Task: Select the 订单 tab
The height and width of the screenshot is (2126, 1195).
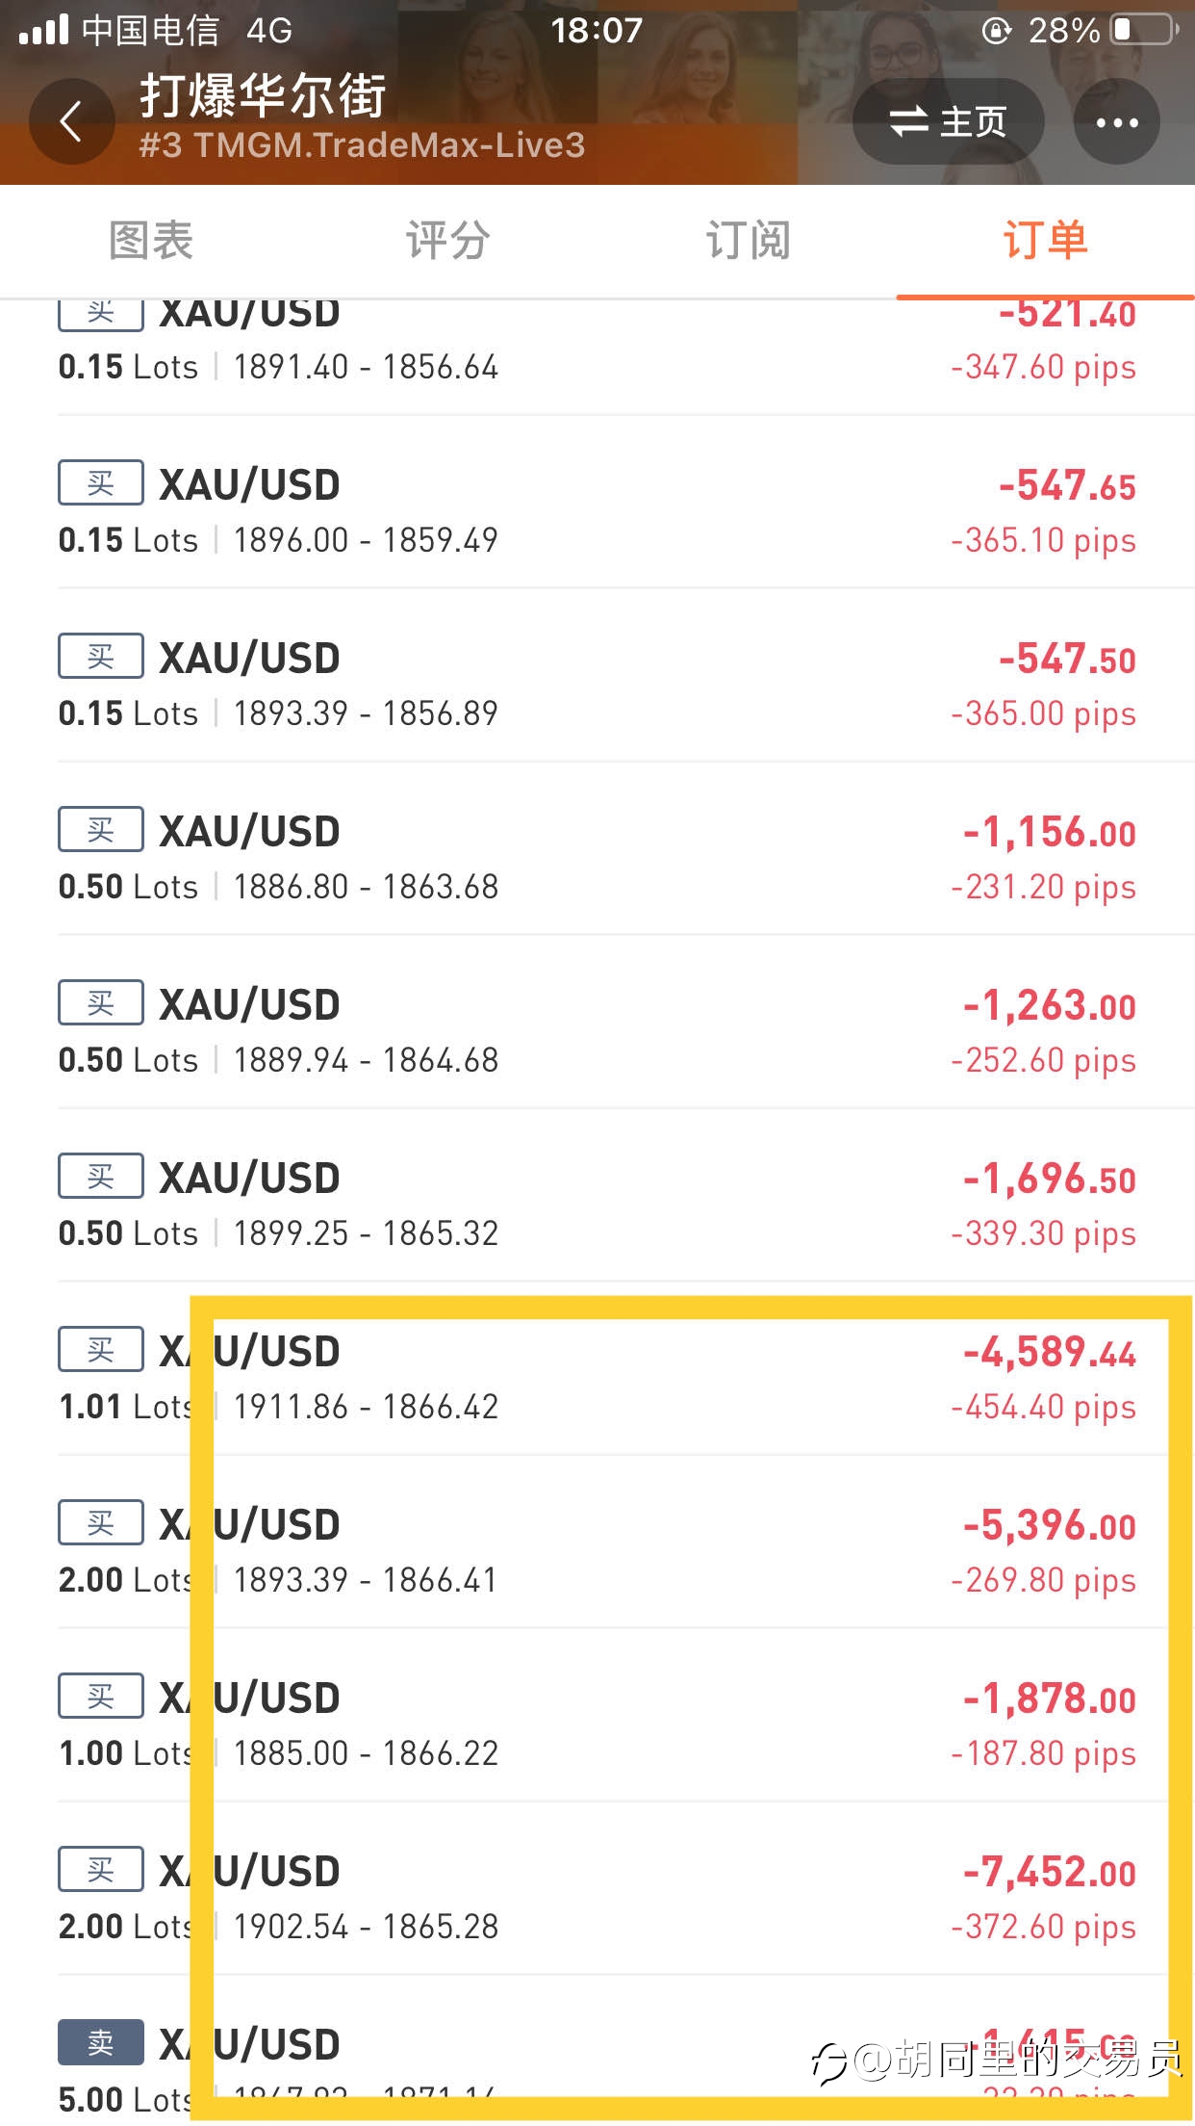Action: point(1046,241)
